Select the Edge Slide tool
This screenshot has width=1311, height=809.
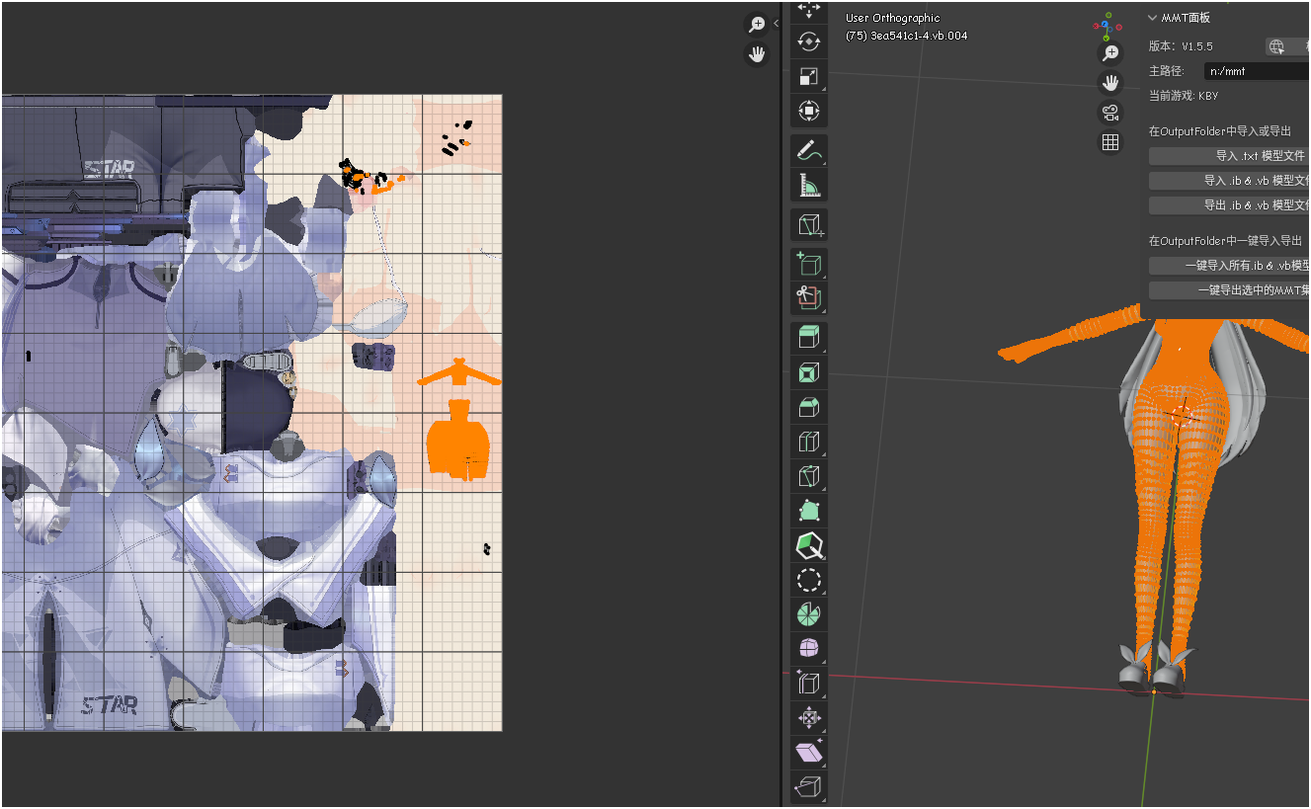(x=809, y=683)
